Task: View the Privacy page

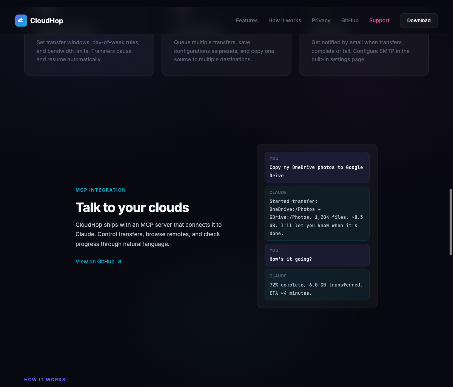Action: pyautogui.click(x=321, y=20)
